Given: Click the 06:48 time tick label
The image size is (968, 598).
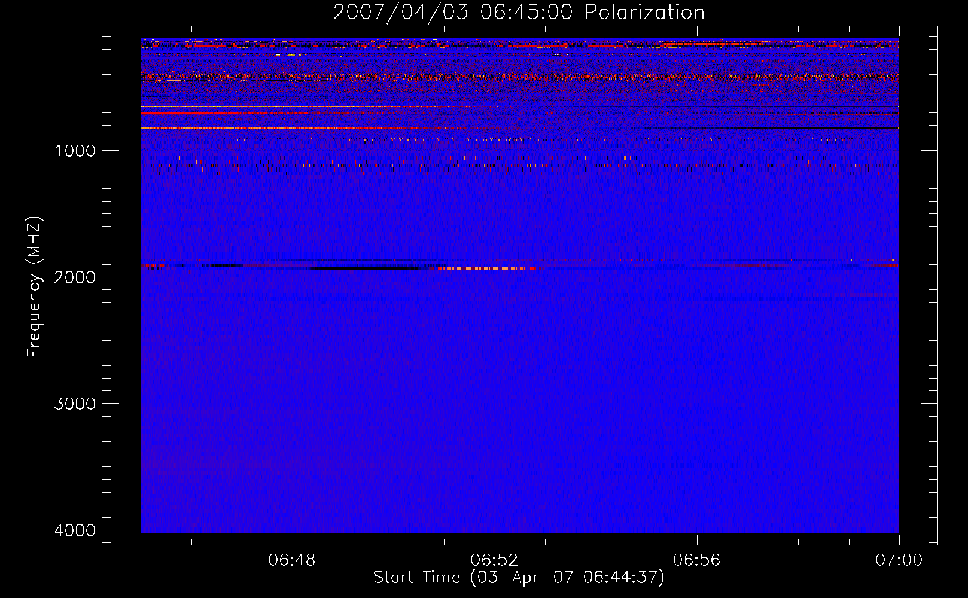Looking at the screenshot, I should (292, 560).
